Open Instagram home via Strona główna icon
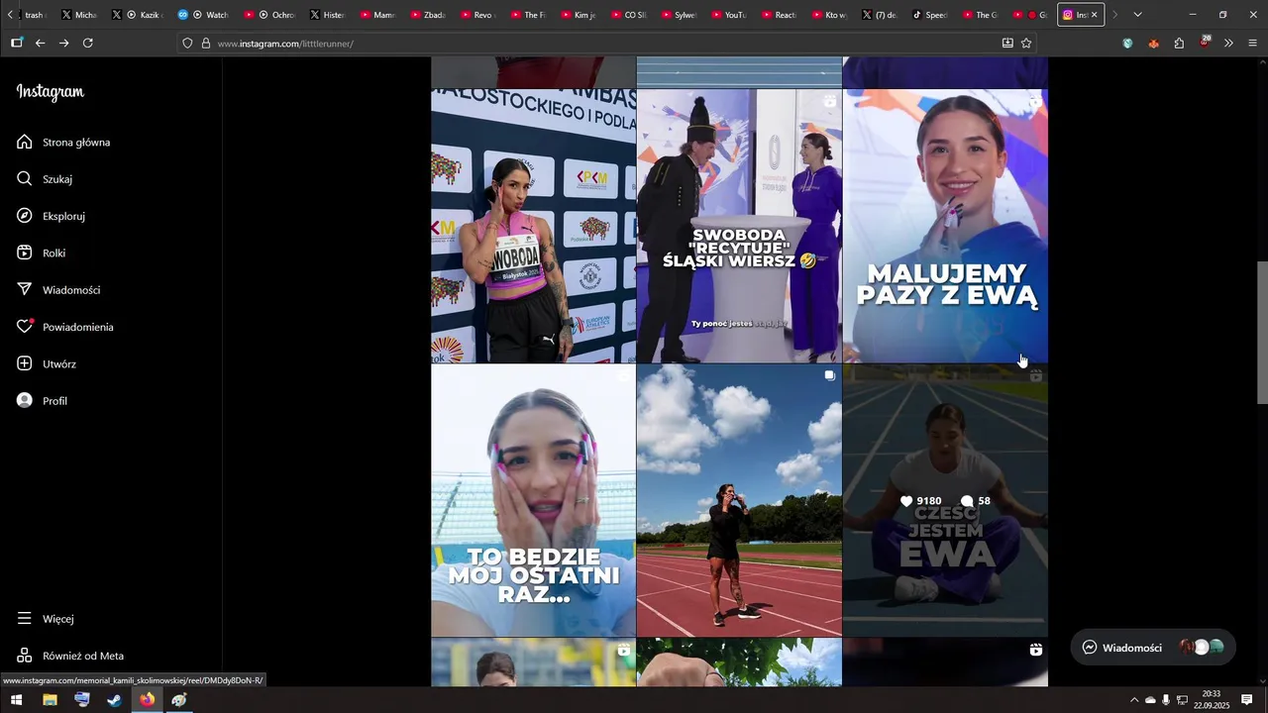1268x713 pixels. click(25, 143)
